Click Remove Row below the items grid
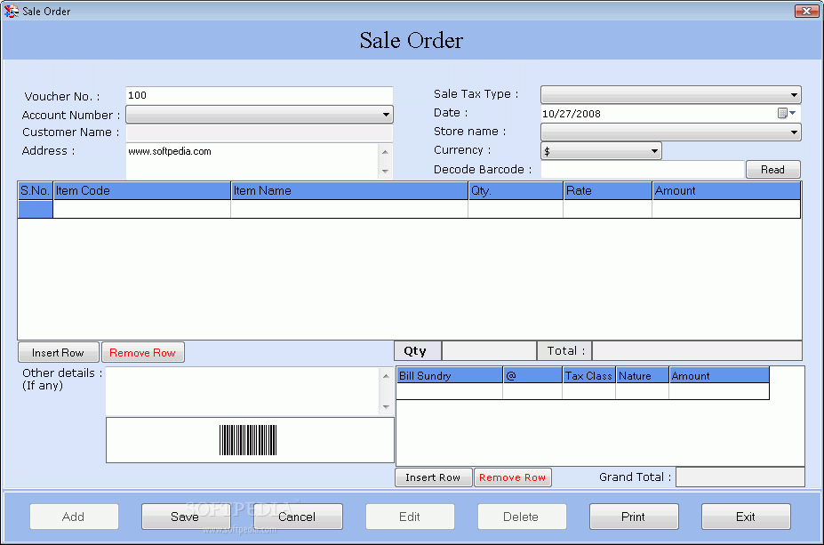824x545 pixels. click(x=142, y=353)
